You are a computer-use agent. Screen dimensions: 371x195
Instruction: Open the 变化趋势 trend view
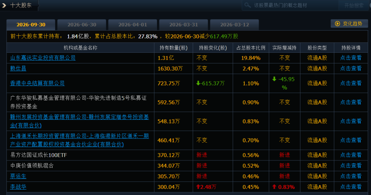click(349, 24)
